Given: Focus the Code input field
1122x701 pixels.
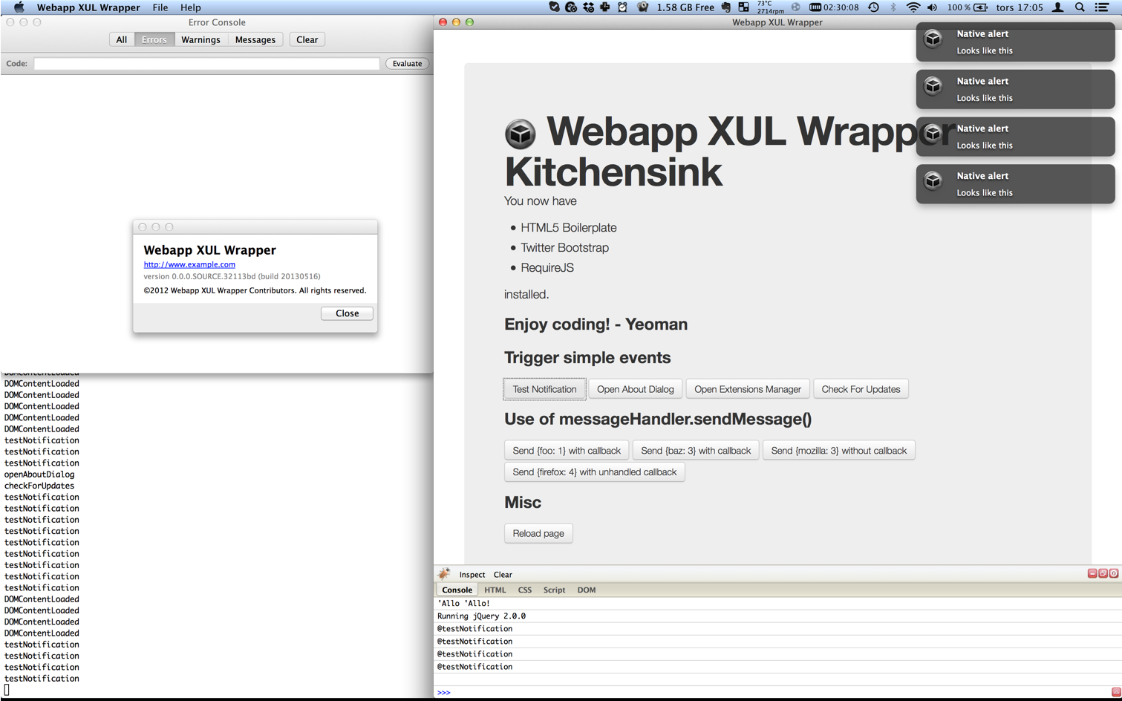Looking at the screenshot, I should coord(206,64).
